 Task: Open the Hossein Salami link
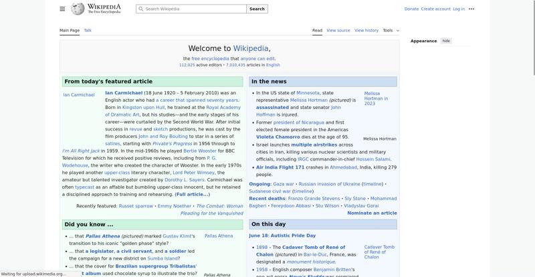(373, 159)
